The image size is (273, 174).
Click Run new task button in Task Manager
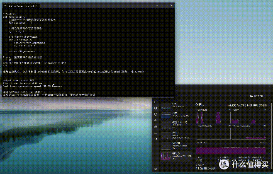point(256,96)
